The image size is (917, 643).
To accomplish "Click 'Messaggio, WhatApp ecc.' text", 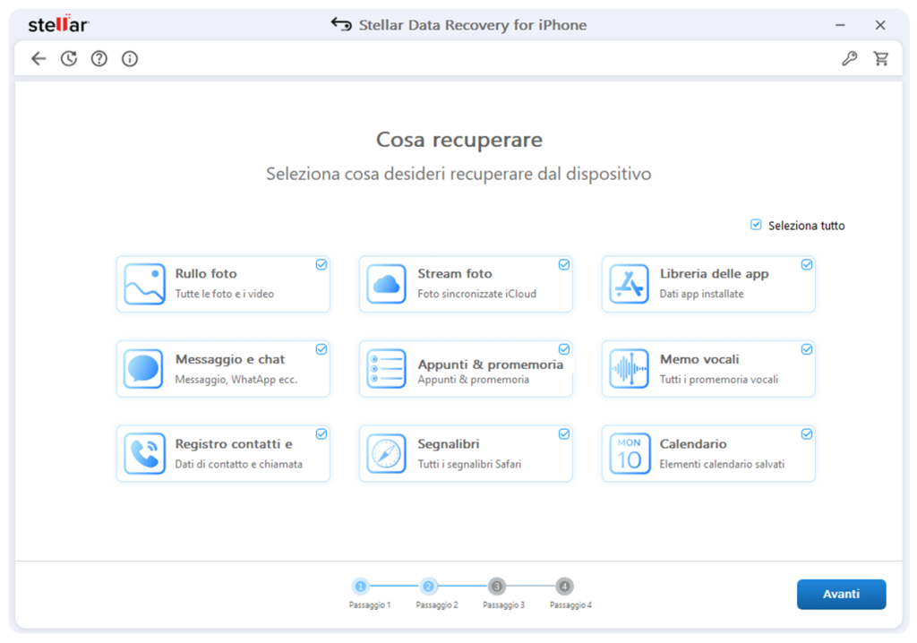I will [x=236, y=380].
